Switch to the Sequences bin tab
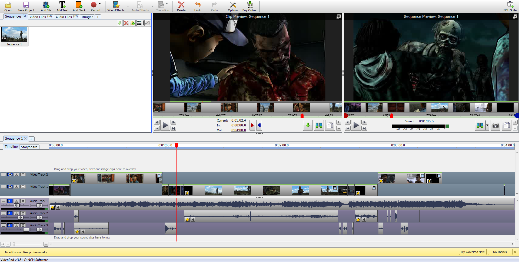 (15, 16)
